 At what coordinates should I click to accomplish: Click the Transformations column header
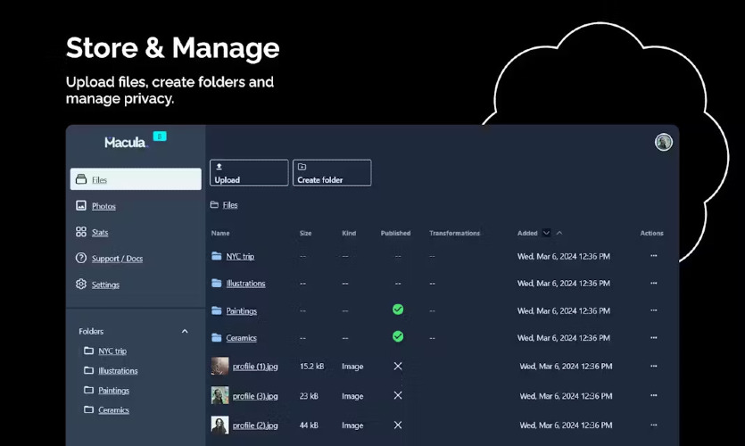click(455, 233)
